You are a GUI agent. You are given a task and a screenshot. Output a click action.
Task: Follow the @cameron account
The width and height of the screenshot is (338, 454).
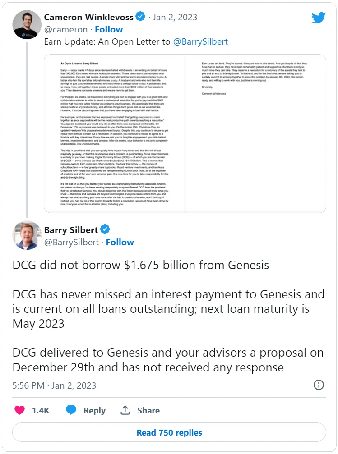coord(108,29)
